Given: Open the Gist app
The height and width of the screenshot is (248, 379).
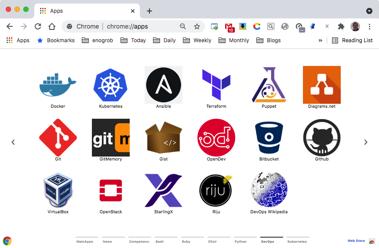Looking at the screenshot, I should [164, 138].
